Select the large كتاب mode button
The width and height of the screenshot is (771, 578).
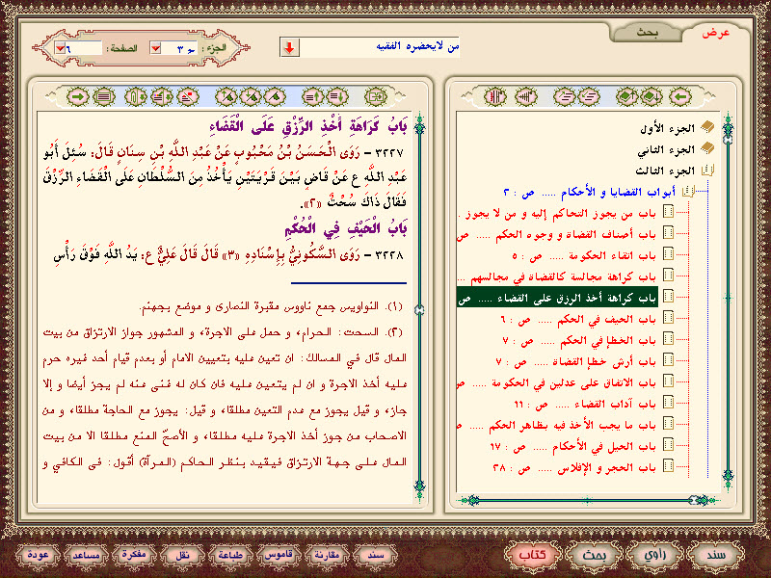(x=533, y=556)
